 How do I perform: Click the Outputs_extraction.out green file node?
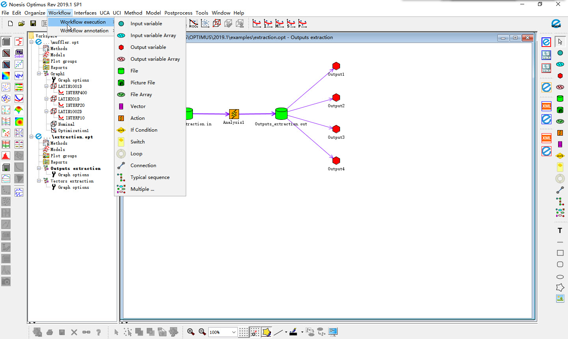coord(281,114)
